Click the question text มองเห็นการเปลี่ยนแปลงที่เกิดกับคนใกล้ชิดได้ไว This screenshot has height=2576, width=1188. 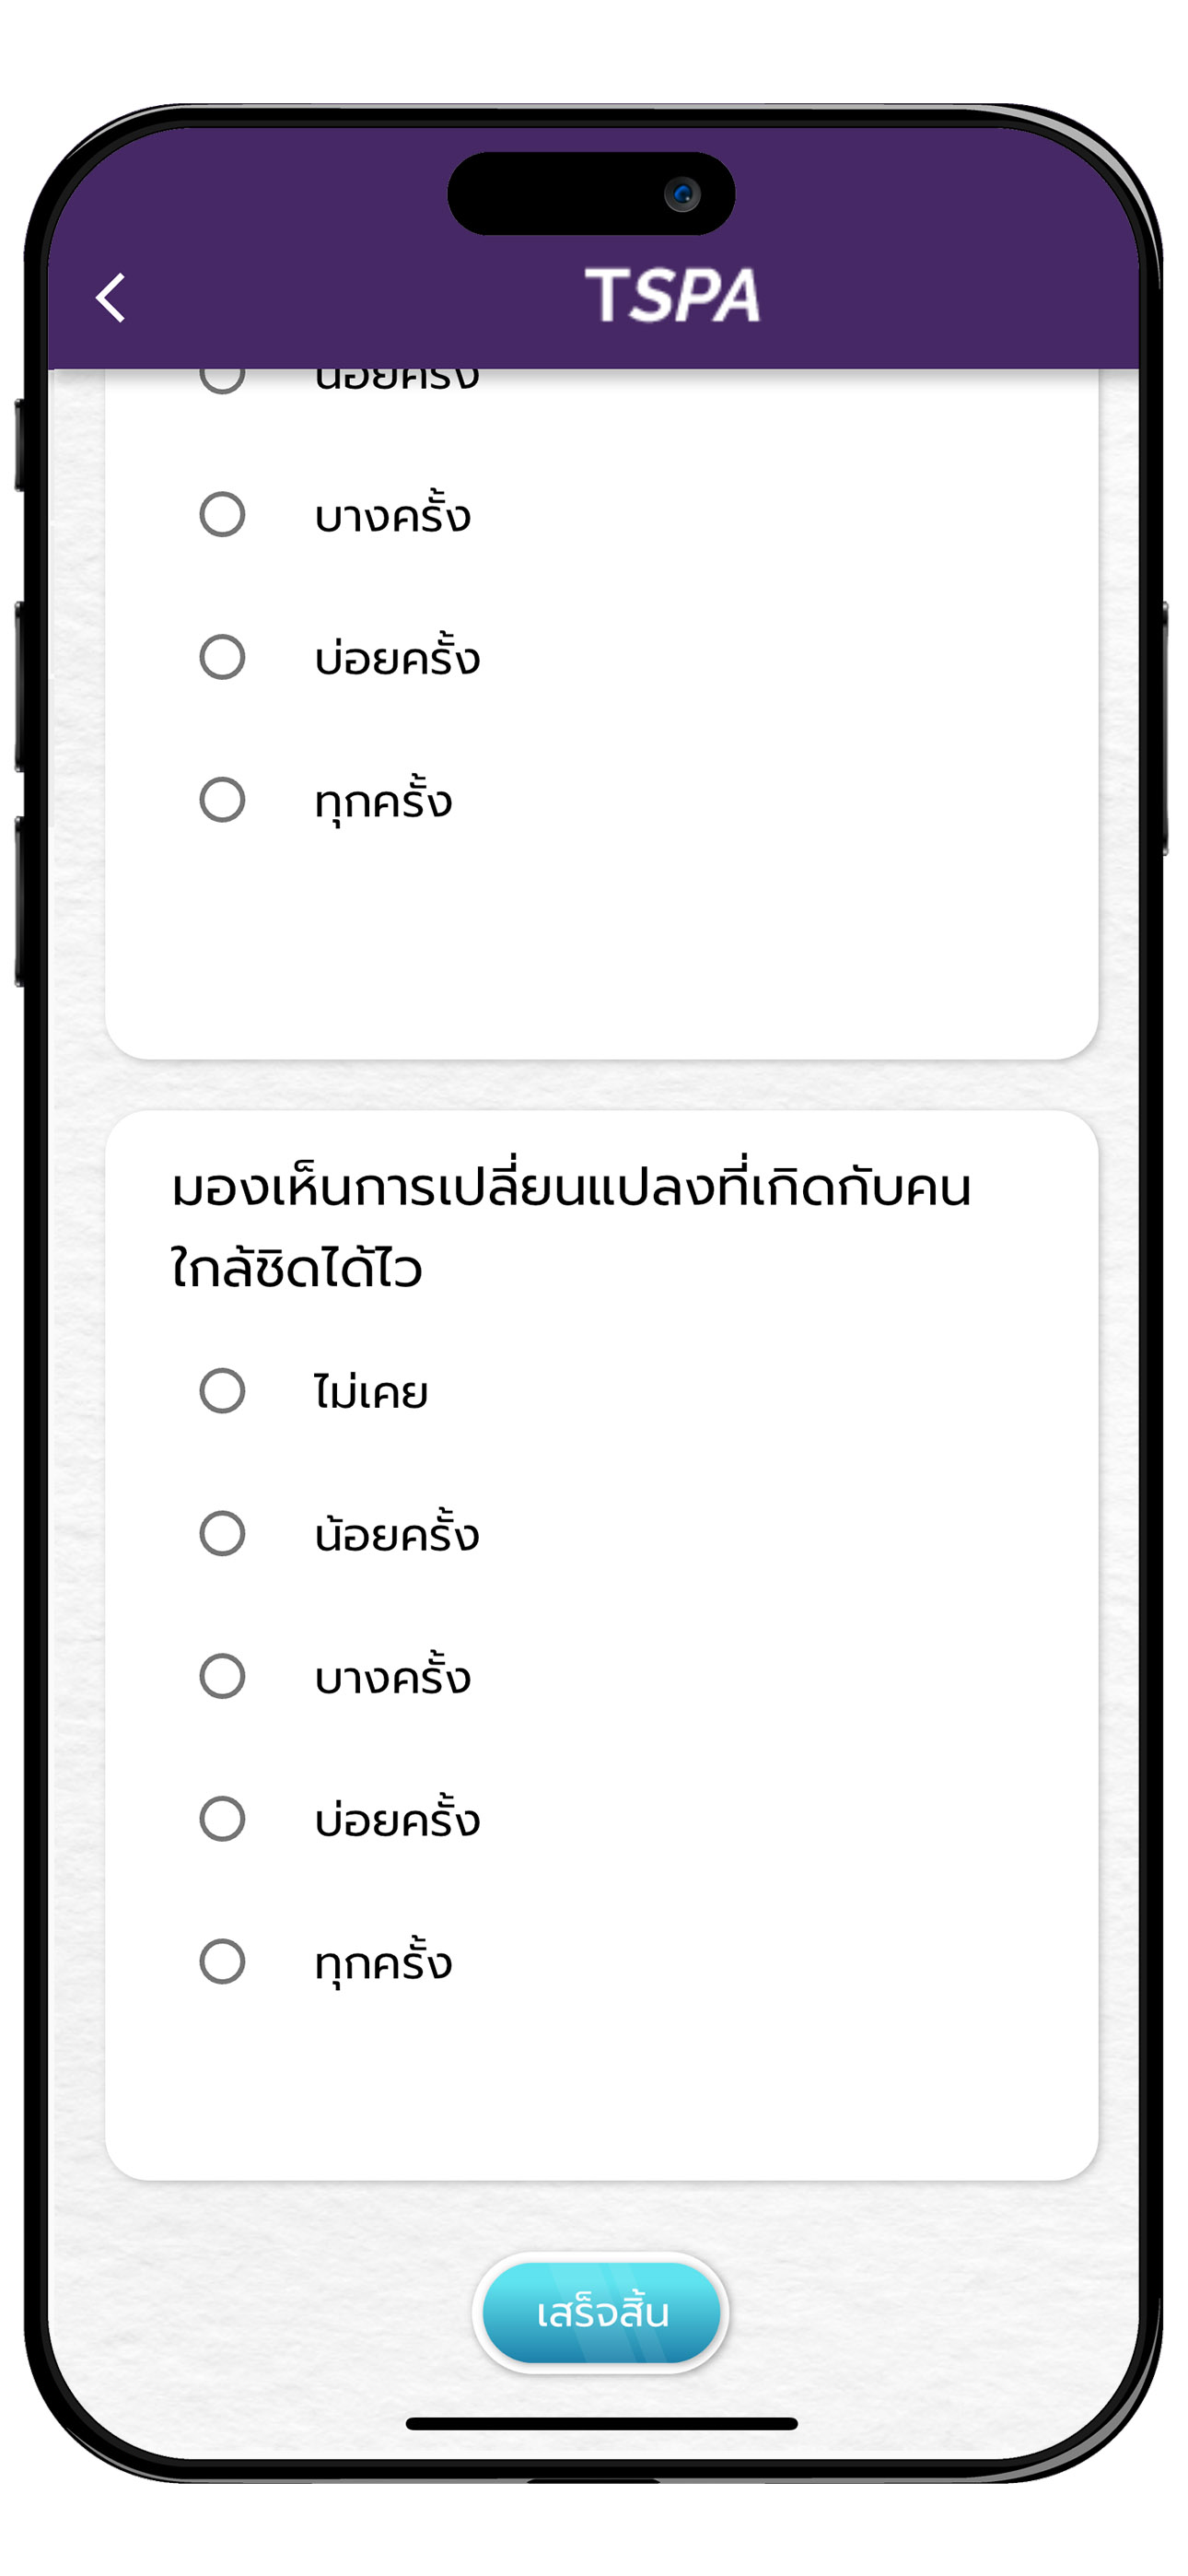click(570, 1228)
